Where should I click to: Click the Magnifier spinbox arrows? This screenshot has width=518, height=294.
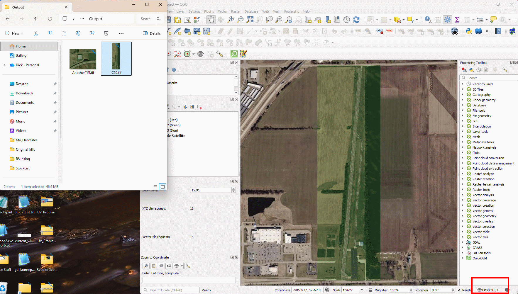[411, 290]
